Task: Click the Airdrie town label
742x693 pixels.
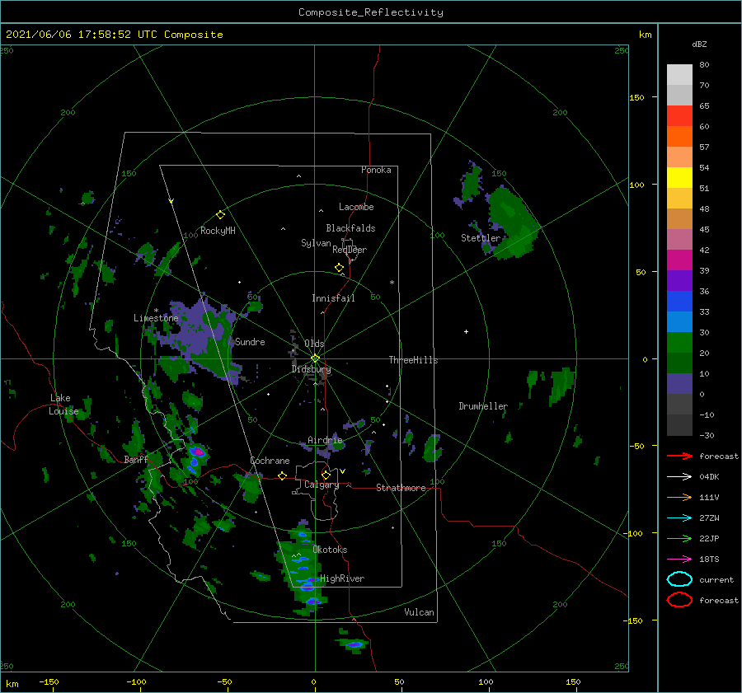Action: coord(325,440)
